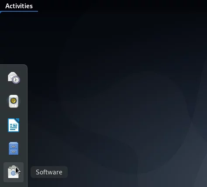Image resolution: width=207 pixels, height=187 pixels.
Task: Launch Software shopping bag icon
Action: click(x=14, y=172)
